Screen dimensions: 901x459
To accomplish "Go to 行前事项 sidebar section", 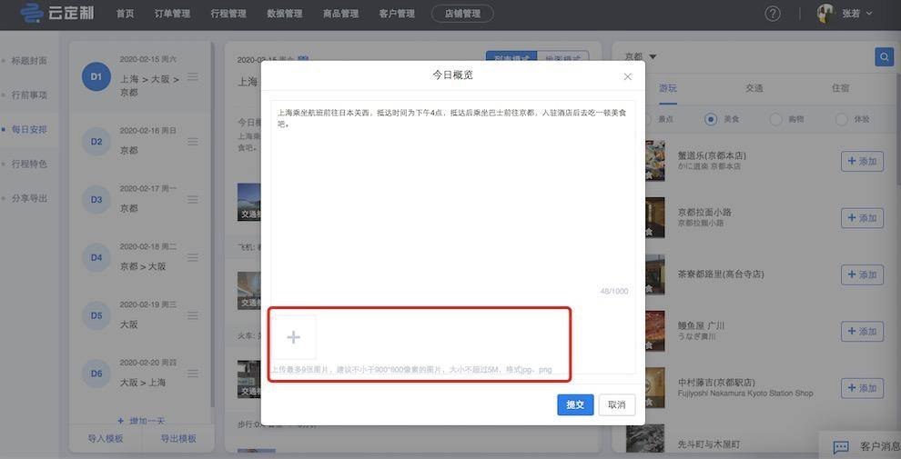I will coord(29,95).
